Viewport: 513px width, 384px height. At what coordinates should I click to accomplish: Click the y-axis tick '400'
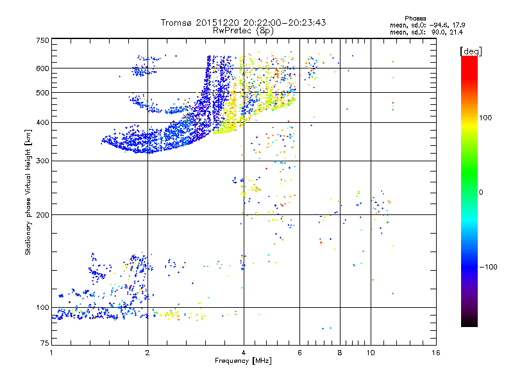click(42, 122)
